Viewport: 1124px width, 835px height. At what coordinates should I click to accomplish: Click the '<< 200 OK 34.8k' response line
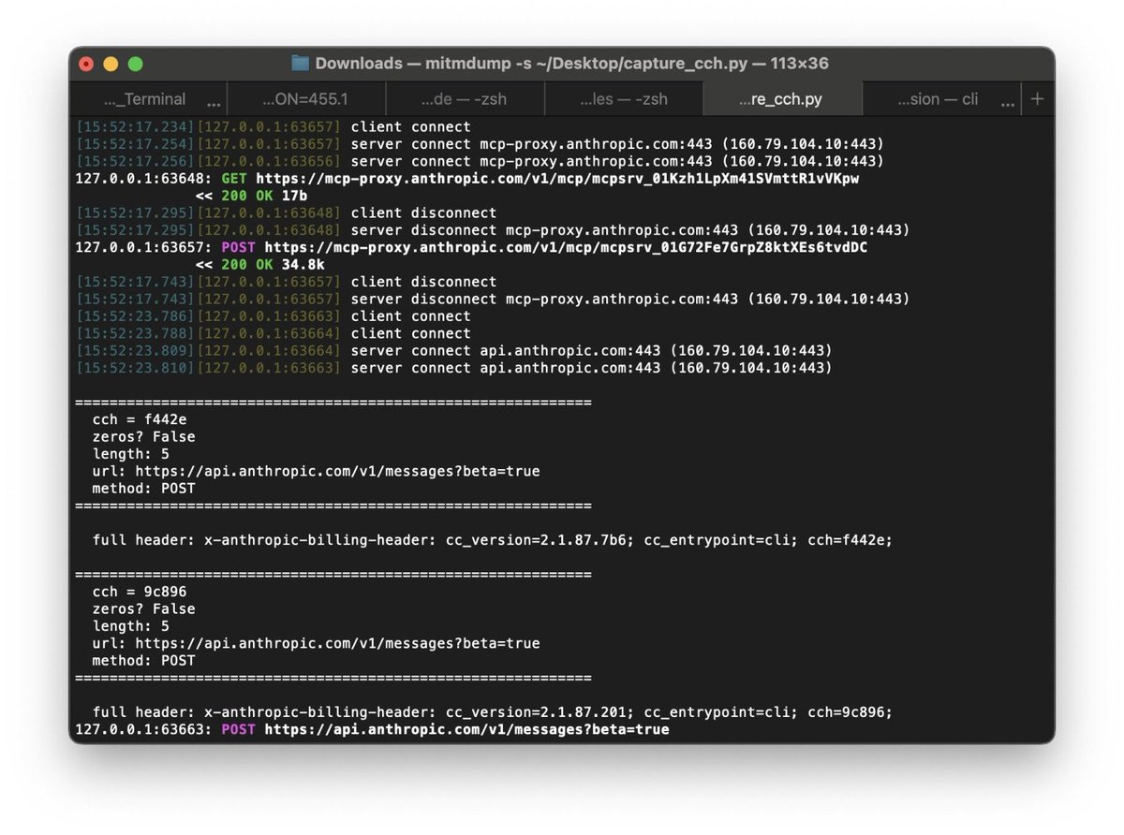(x=259, y=264)
